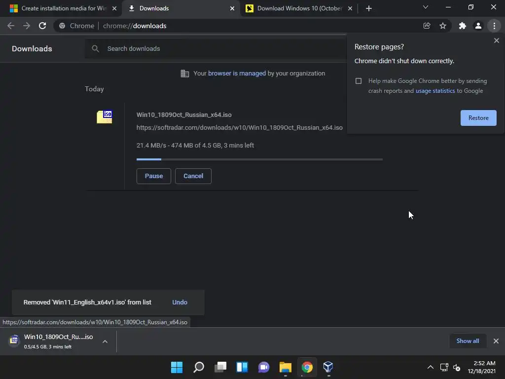Click the muted volume tray icon
This screenshot has height=379, width=505.
456,367
